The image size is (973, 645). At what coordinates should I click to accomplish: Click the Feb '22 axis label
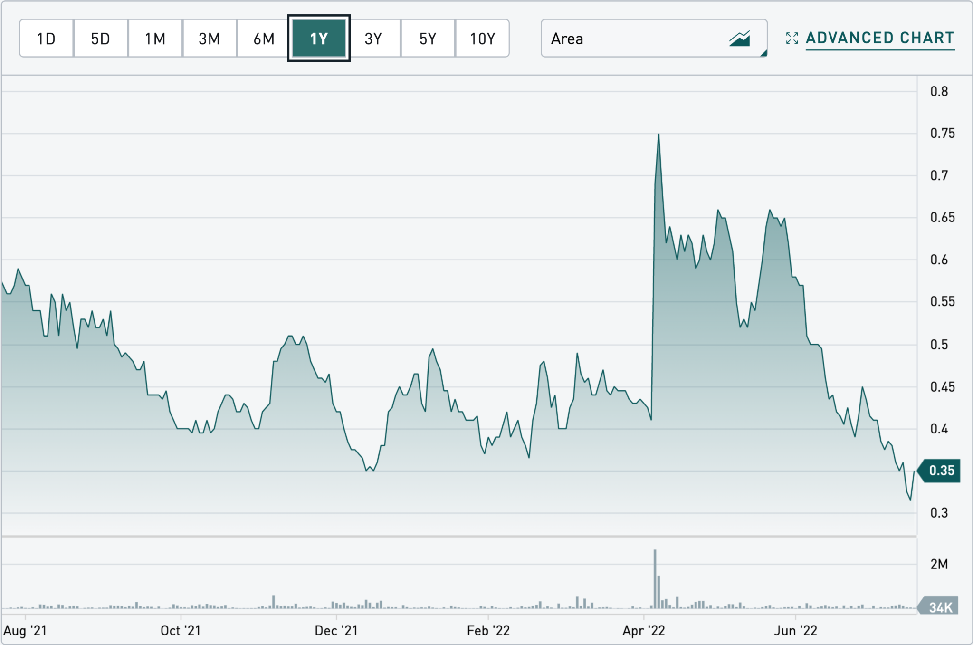tap(488, 631)
